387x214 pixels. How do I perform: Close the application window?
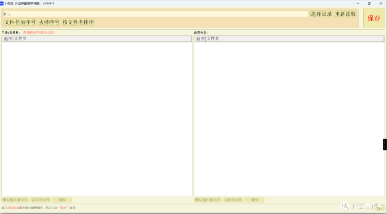(381, 4)
